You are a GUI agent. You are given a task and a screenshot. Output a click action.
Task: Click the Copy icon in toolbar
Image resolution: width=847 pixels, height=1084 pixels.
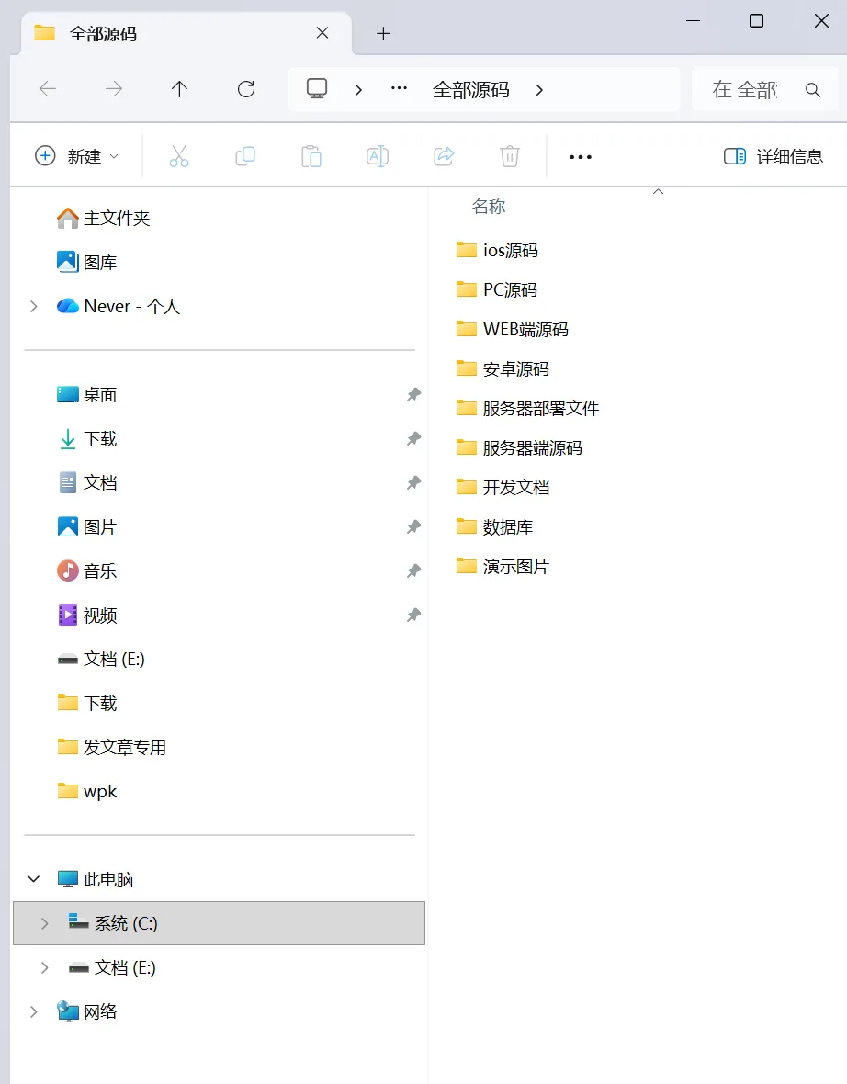pos(245,156)
